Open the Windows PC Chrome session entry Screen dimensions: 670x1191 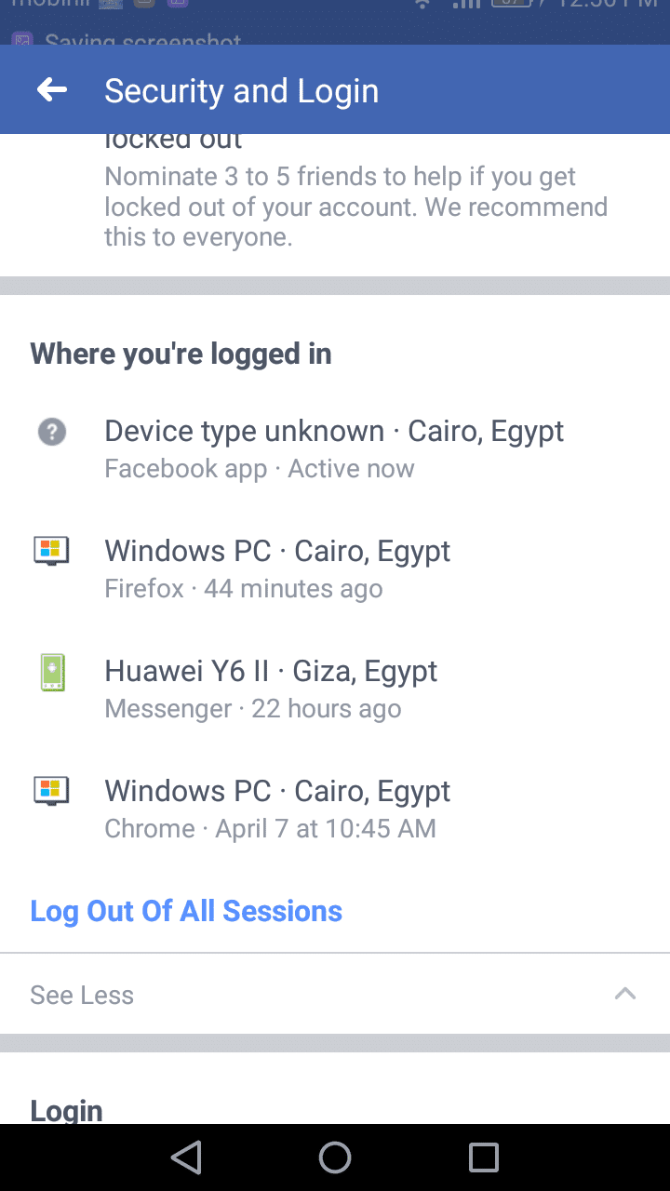[x=277, y=808]
